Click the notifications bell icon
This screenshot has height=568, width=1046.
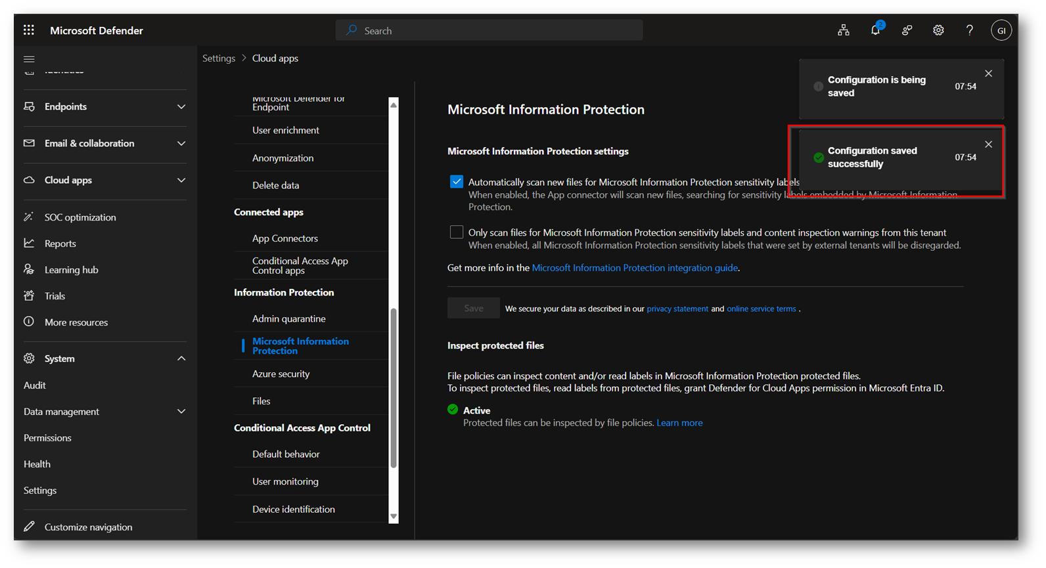[875, 30]
